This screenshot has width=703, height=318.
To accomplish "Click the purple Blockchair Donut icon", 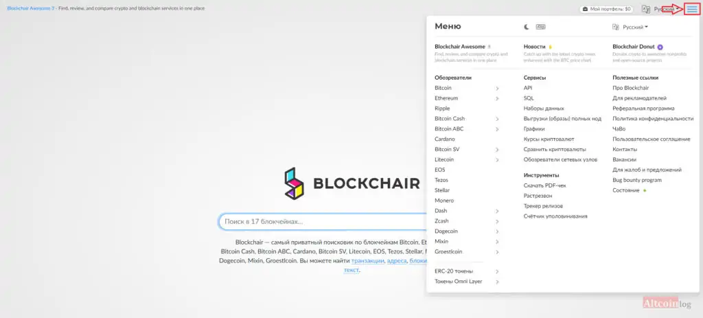I will (660, 47).
